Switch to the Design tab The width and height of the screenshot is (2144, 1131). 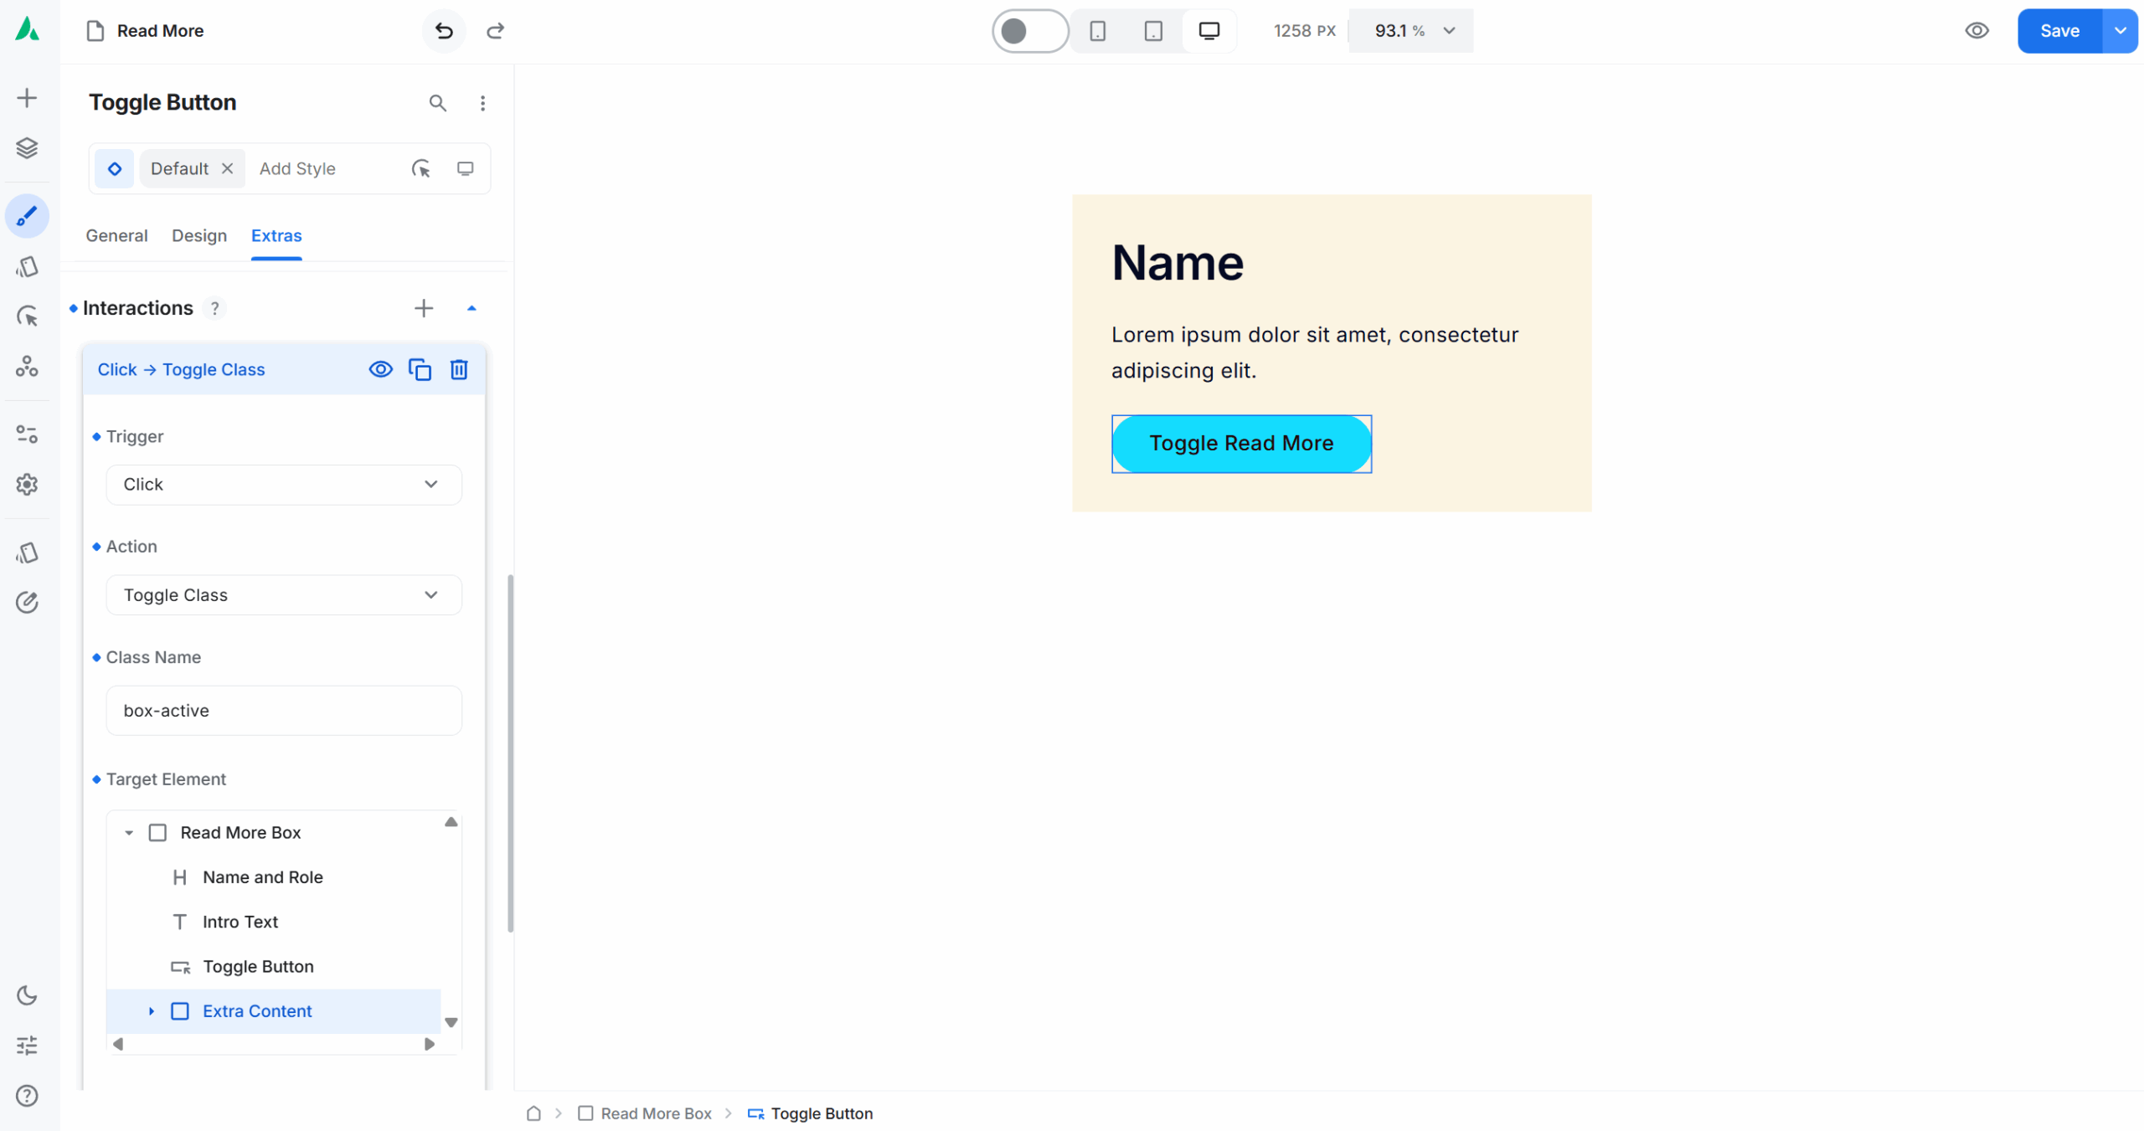click(199, 236)
